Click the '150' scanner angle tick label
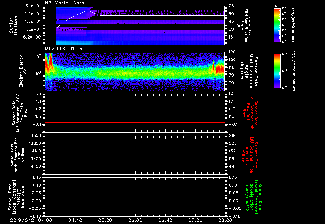Image resolution: width=325 pixels, height=224 pixels. [x=232, y=59]
